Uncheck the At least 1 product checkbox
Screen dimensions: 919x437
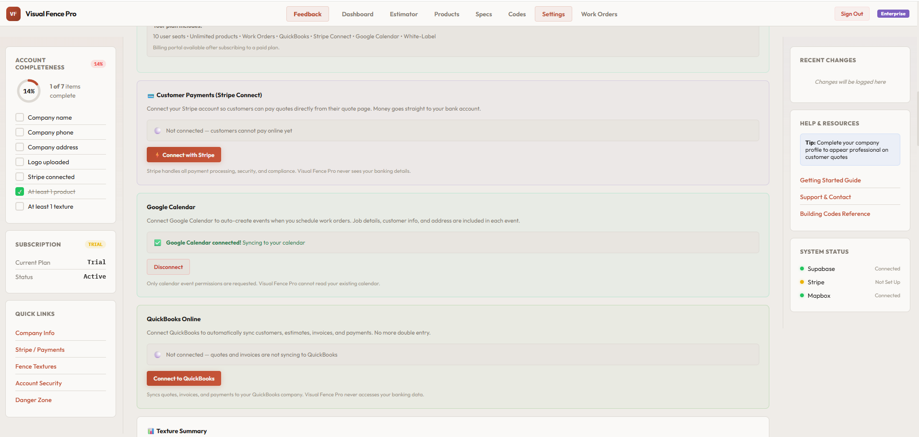[x=20, y=191]
